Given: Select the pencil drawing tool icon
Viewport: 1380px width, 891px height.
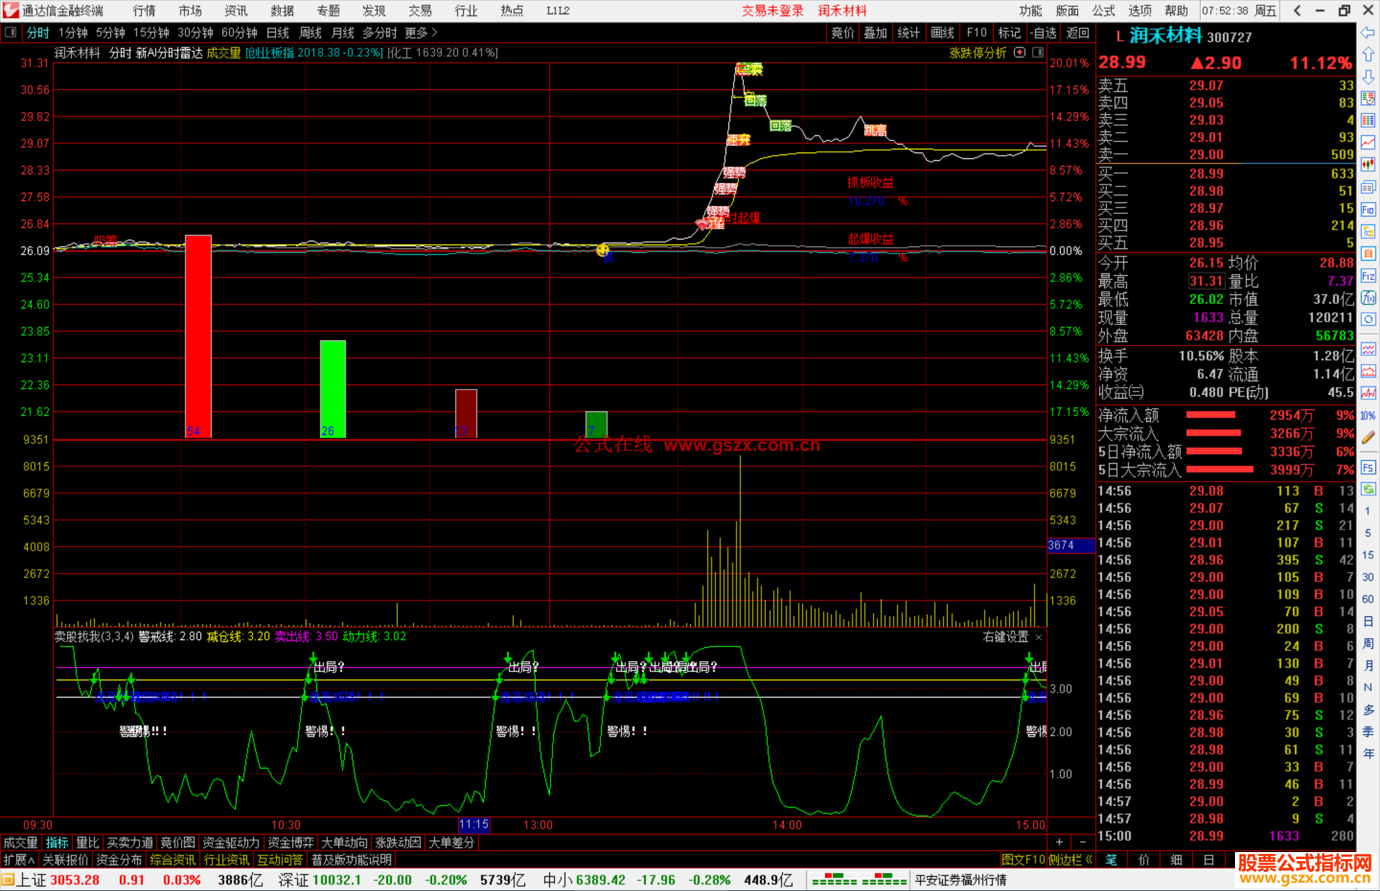Looking at the screenshot, I should point(1368,438).
